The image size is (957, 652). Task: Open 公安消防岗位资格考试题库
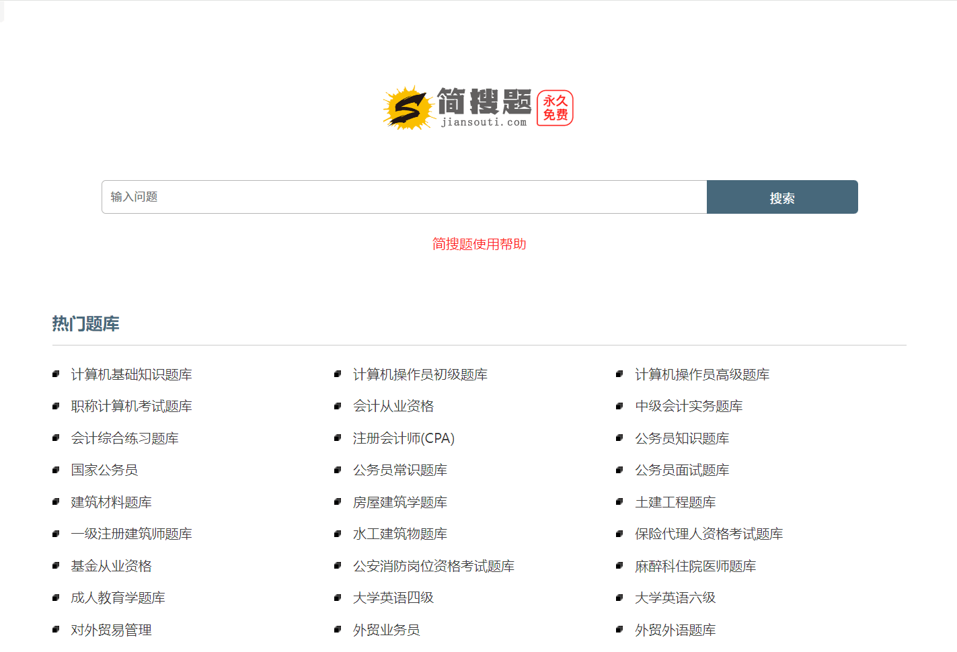pyautogui.click(x=433, y=566)
